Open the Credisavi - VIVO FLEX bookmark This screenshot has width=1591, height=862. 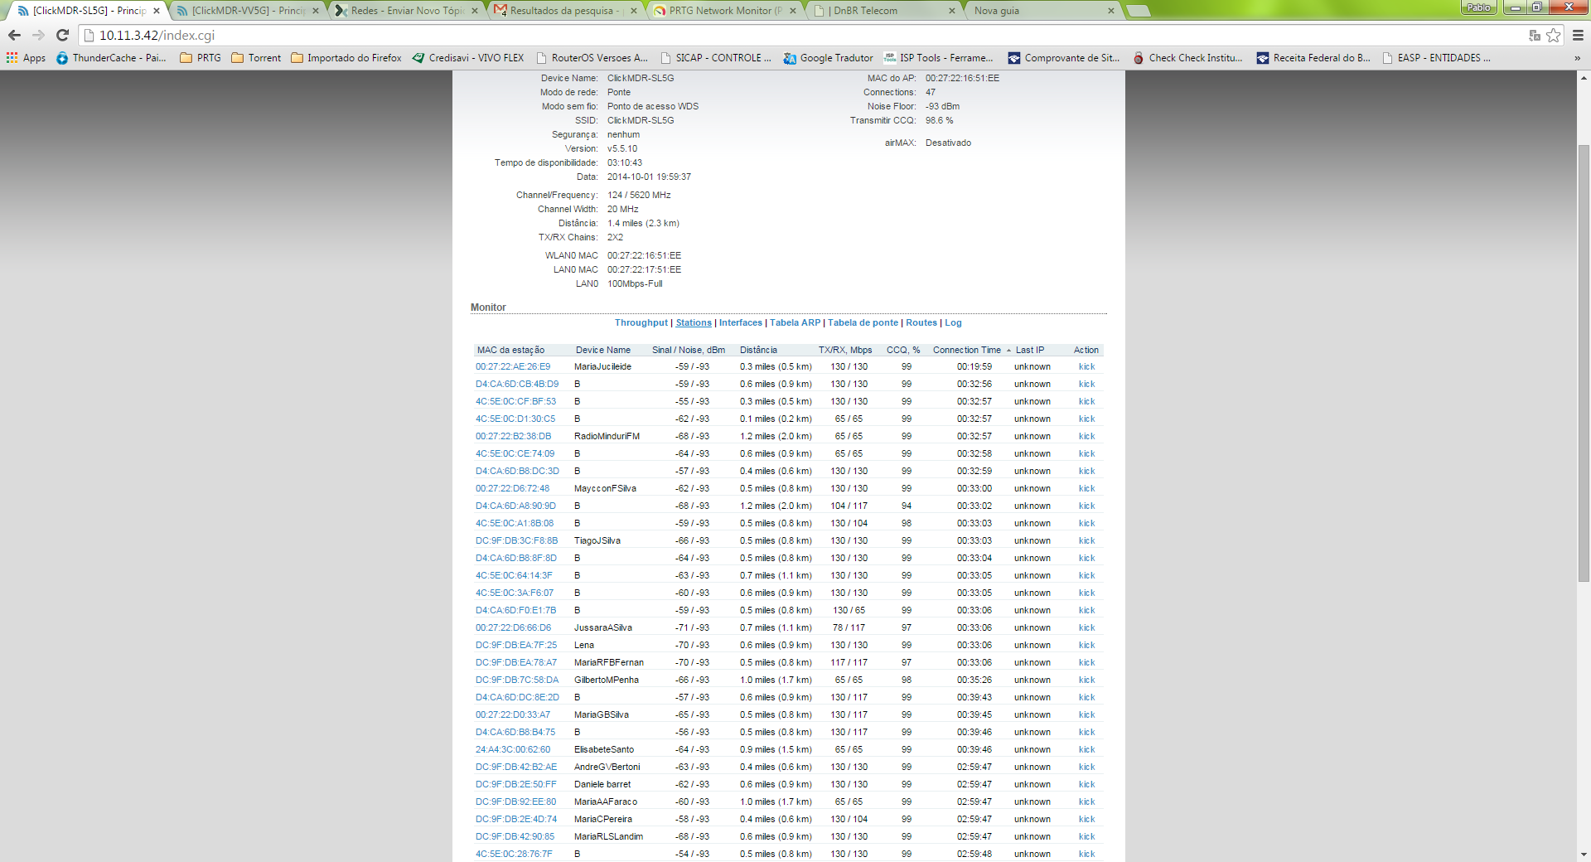click(468, 58)
